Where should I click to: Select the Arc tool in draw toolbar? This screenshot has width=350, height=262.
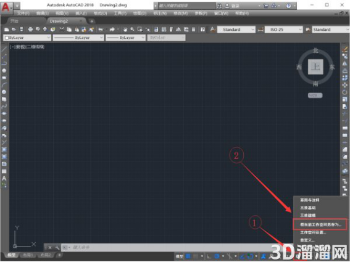click(x=4, y=85)
